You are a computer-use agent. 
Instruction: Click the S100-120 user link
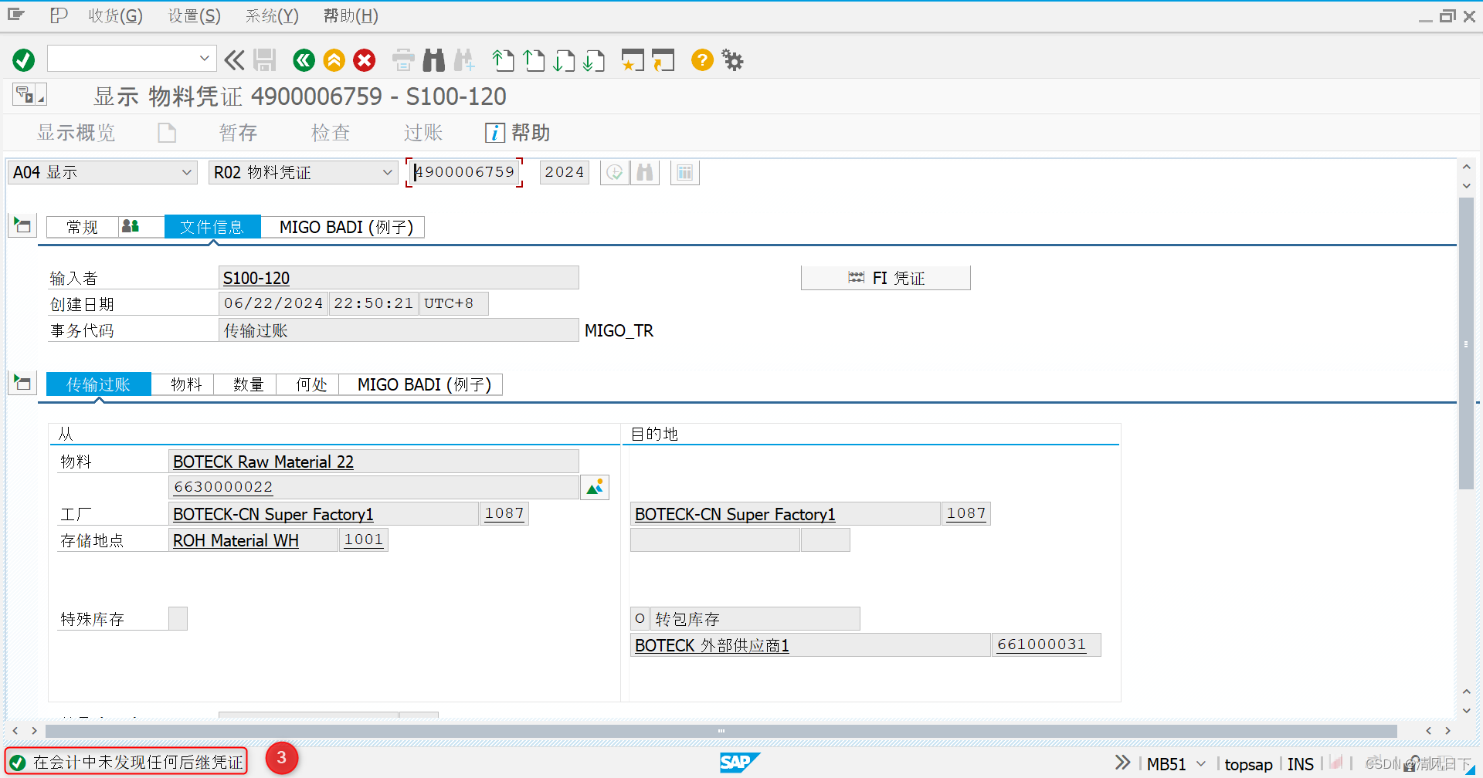(x=256, y=278)
